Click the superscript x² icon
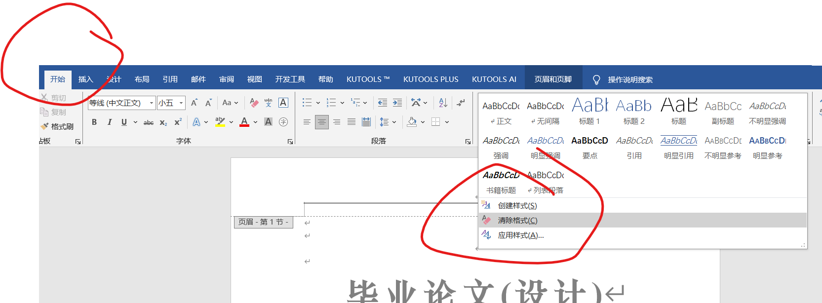This screenshot has height=303, width=822. [178, 122]
